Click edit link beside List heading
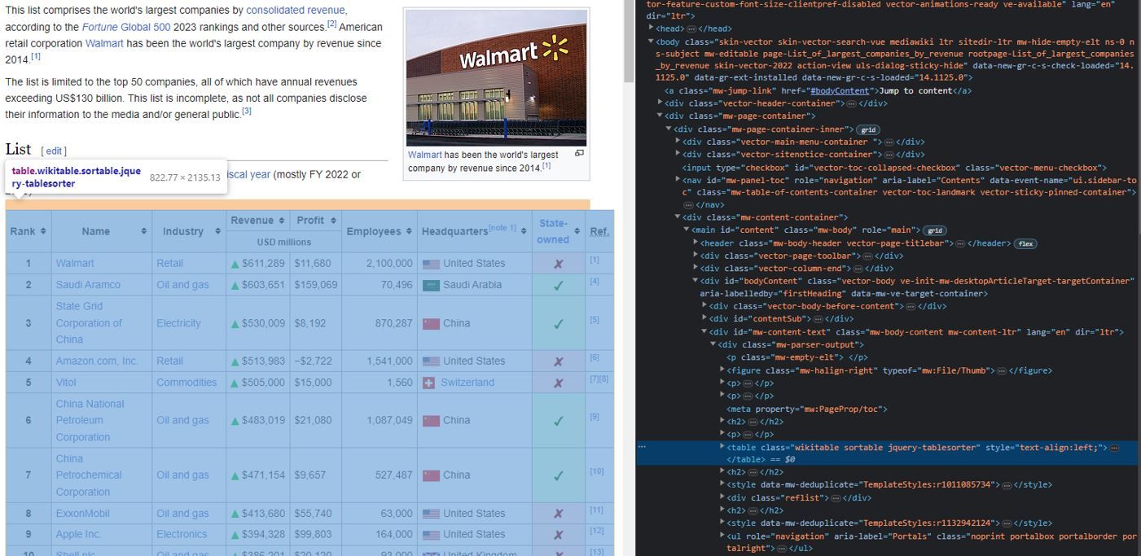This screenshot has width=1141, height=556. [x=55, y=151]
